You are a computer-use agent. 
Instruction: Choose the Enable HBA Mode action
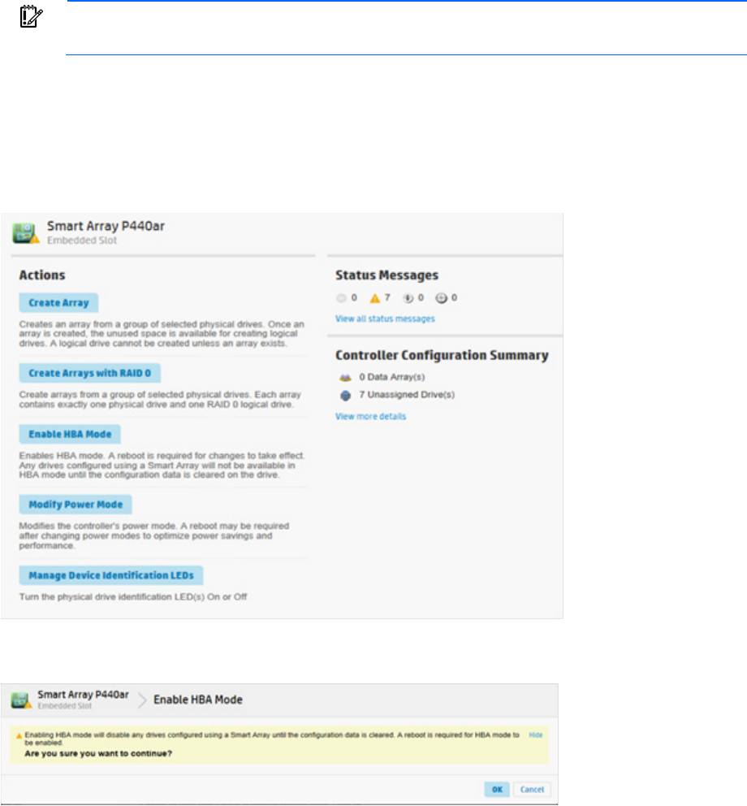(70, 435)
